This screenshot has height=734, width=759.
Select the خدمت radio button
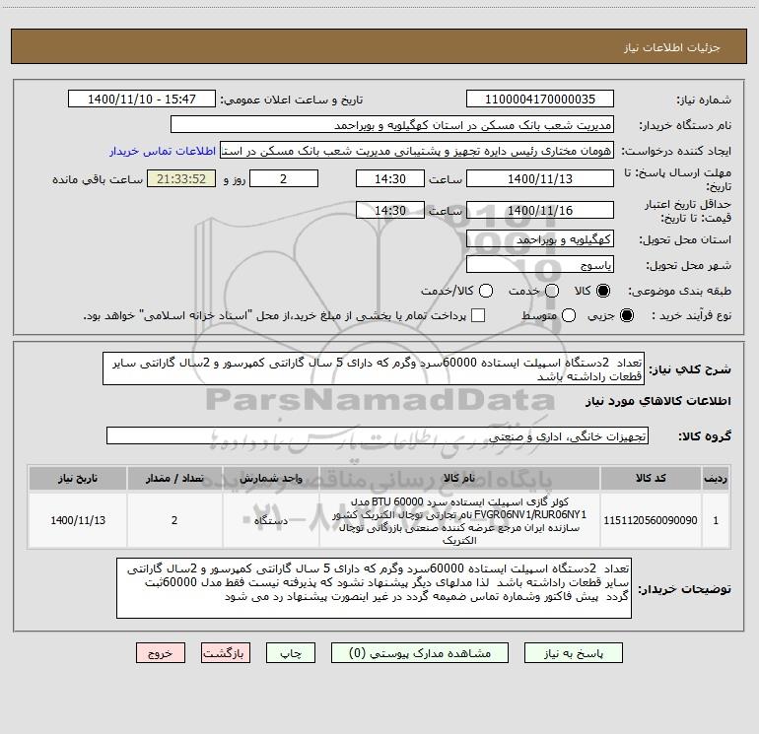tap(552, 291)
